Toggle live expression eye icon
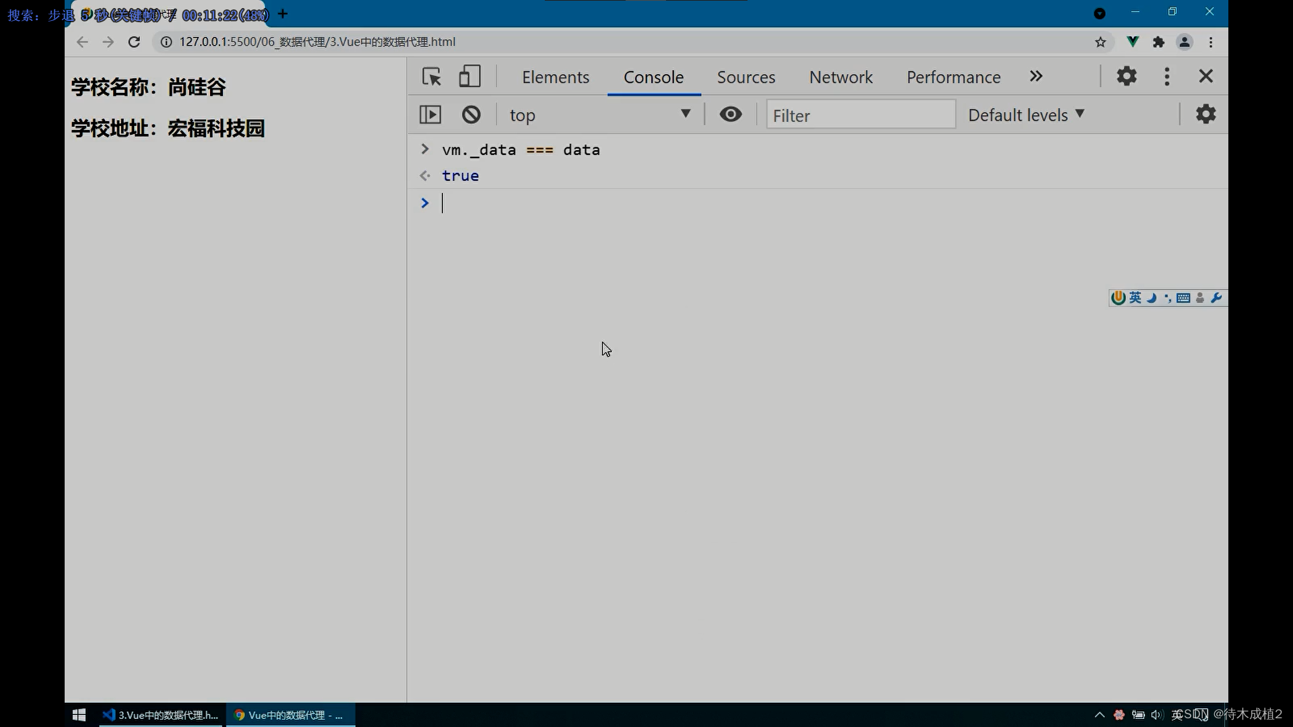This screenshot has height=727, width=1293. (x=731, y=114)
